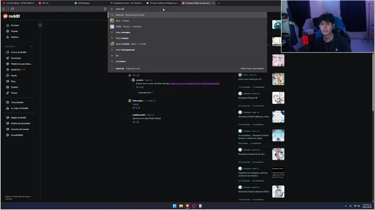This screenshot has width=375, height=210.
Task: Open the Windows Start menu
Action: point(175,206)
